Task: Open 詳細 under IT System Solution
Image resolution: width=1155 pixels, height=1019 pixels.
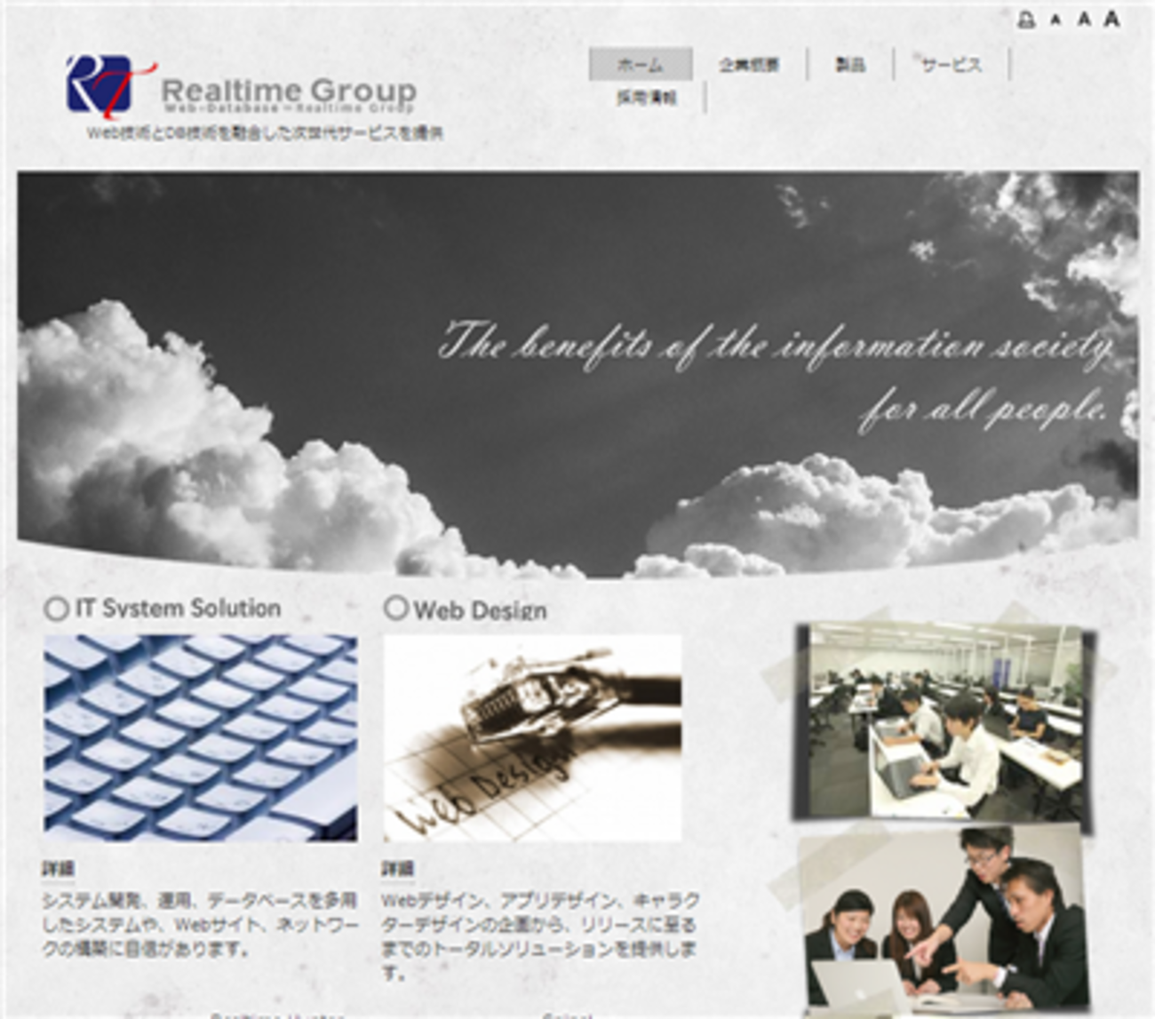Action: [59, 868]
